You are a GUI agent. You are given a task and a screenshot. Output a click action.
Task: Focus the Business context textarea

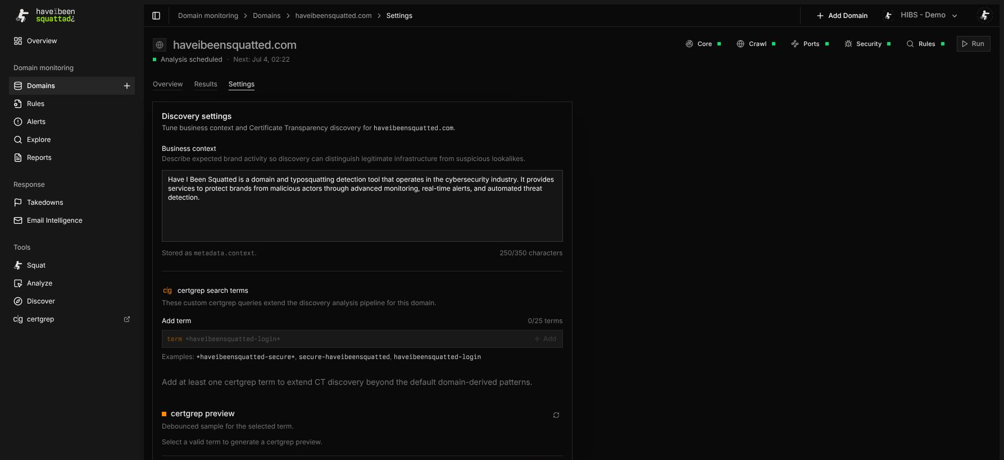[362, 206]
